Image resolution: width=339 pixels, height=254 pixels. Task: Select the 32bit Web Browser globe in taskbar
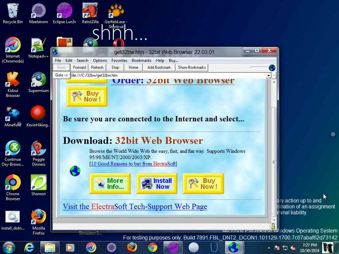click(234, 247)
